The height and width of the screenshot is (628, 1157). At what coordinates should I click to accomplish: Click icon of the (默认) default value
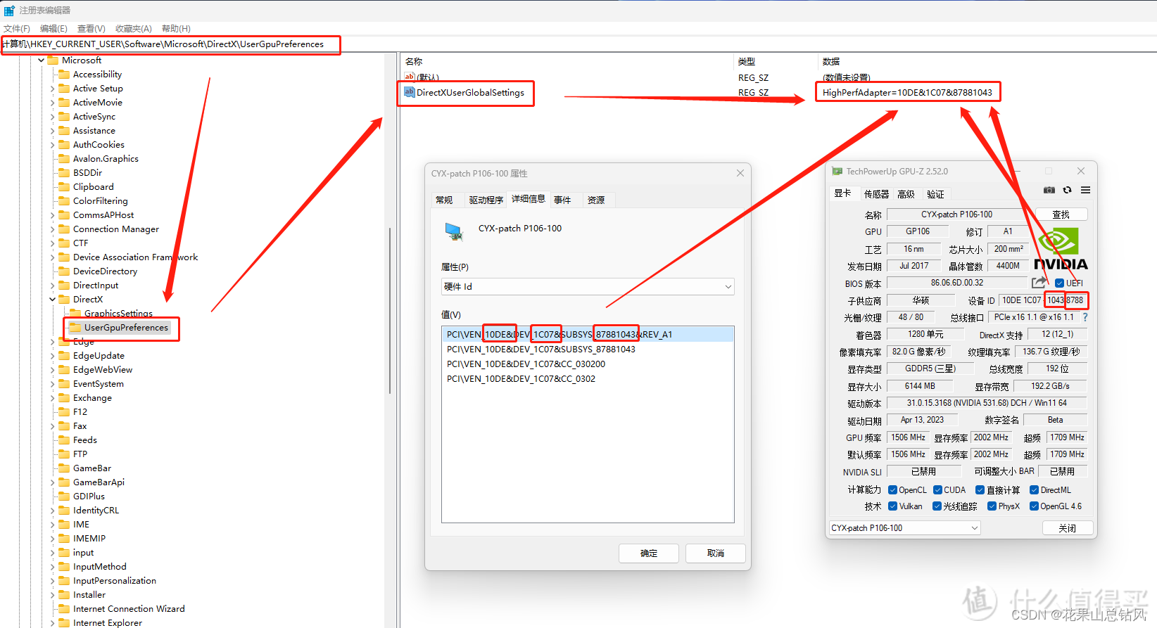click(409, 77)
